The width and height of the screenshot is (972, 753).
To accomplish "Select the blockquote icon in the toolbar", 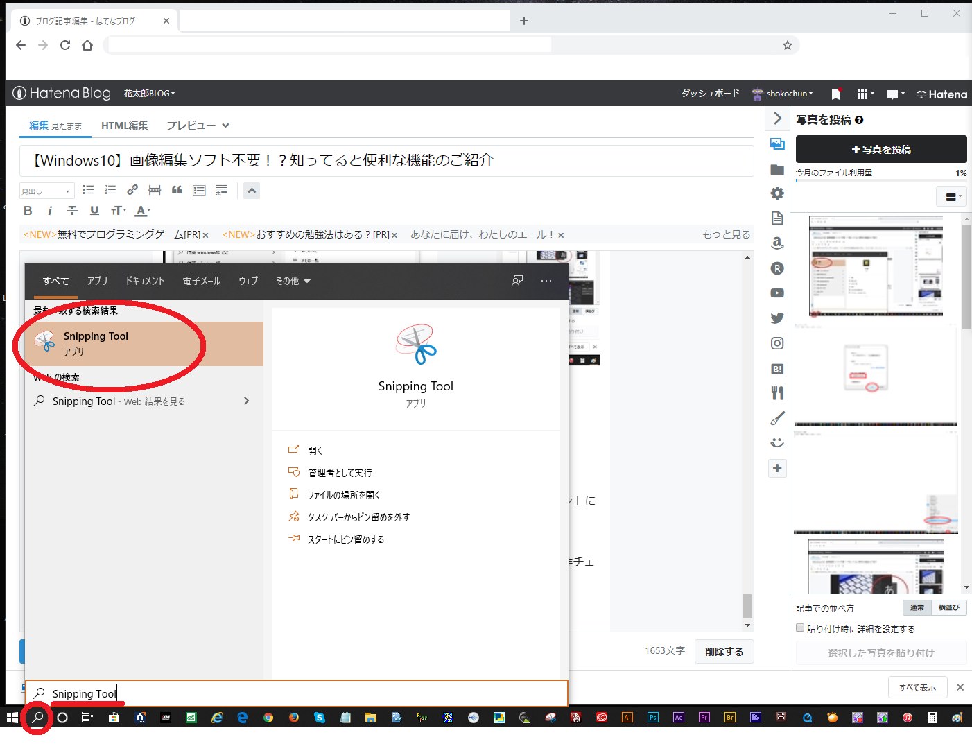I will [x=177, y=190].
